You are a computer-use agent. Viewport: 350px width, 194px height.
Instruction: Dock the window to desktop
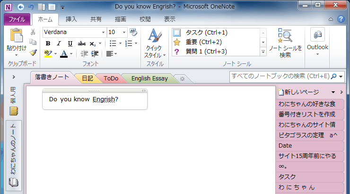[42, 7]
